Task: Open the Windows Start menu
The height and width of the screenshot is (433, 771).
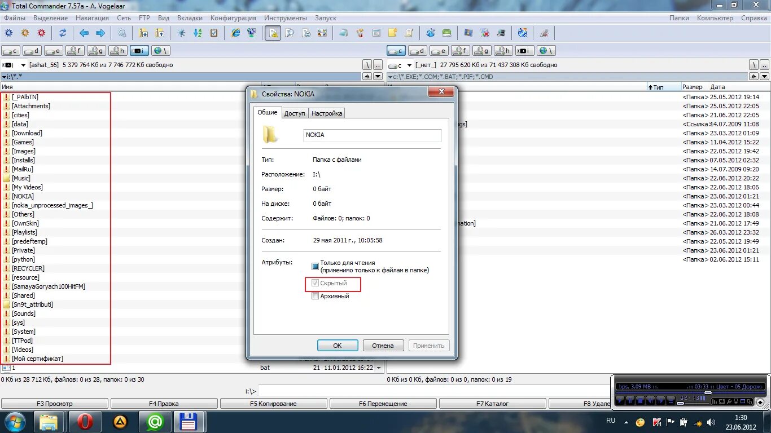Action: [x=15, y=422]
